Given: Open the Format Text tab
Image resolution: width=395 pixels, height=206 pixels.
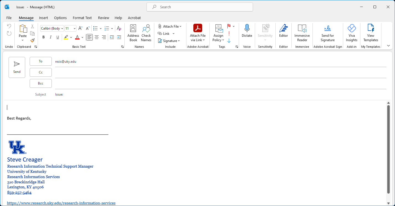Looking at the screenshot, I should pos(82,18).
